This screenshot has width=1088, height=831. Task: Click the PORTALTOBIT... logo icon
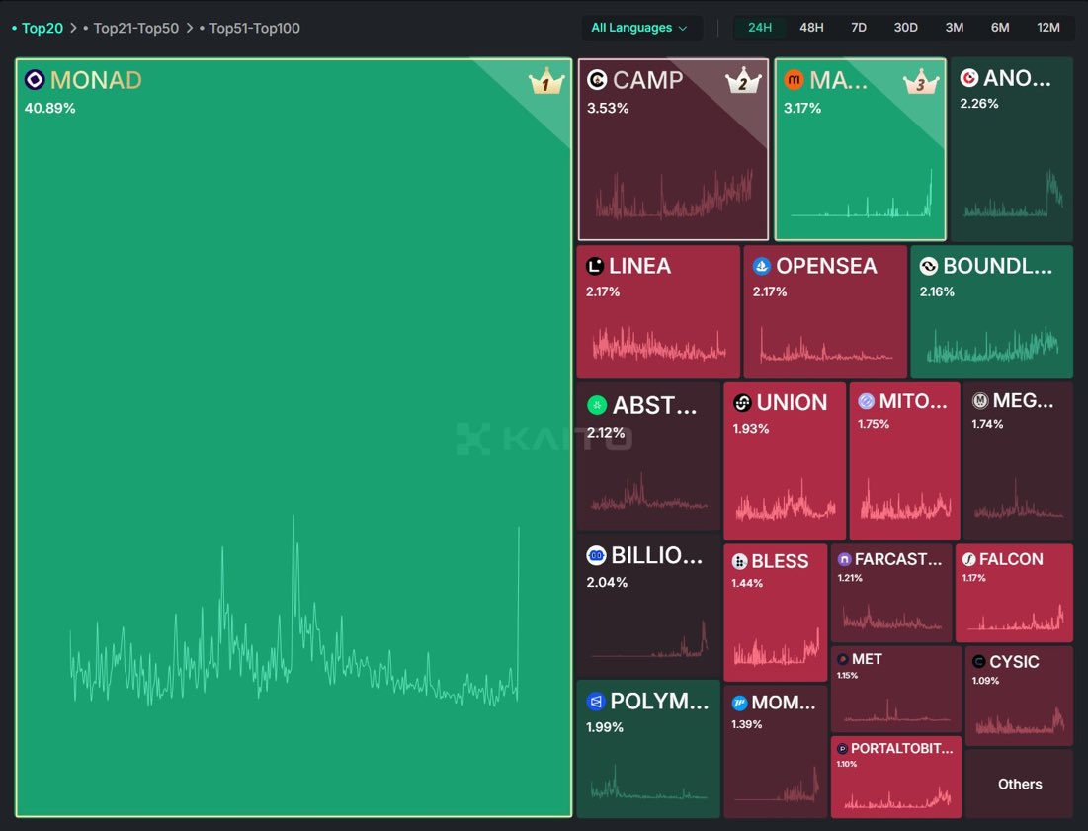click(x=842, y=748)
